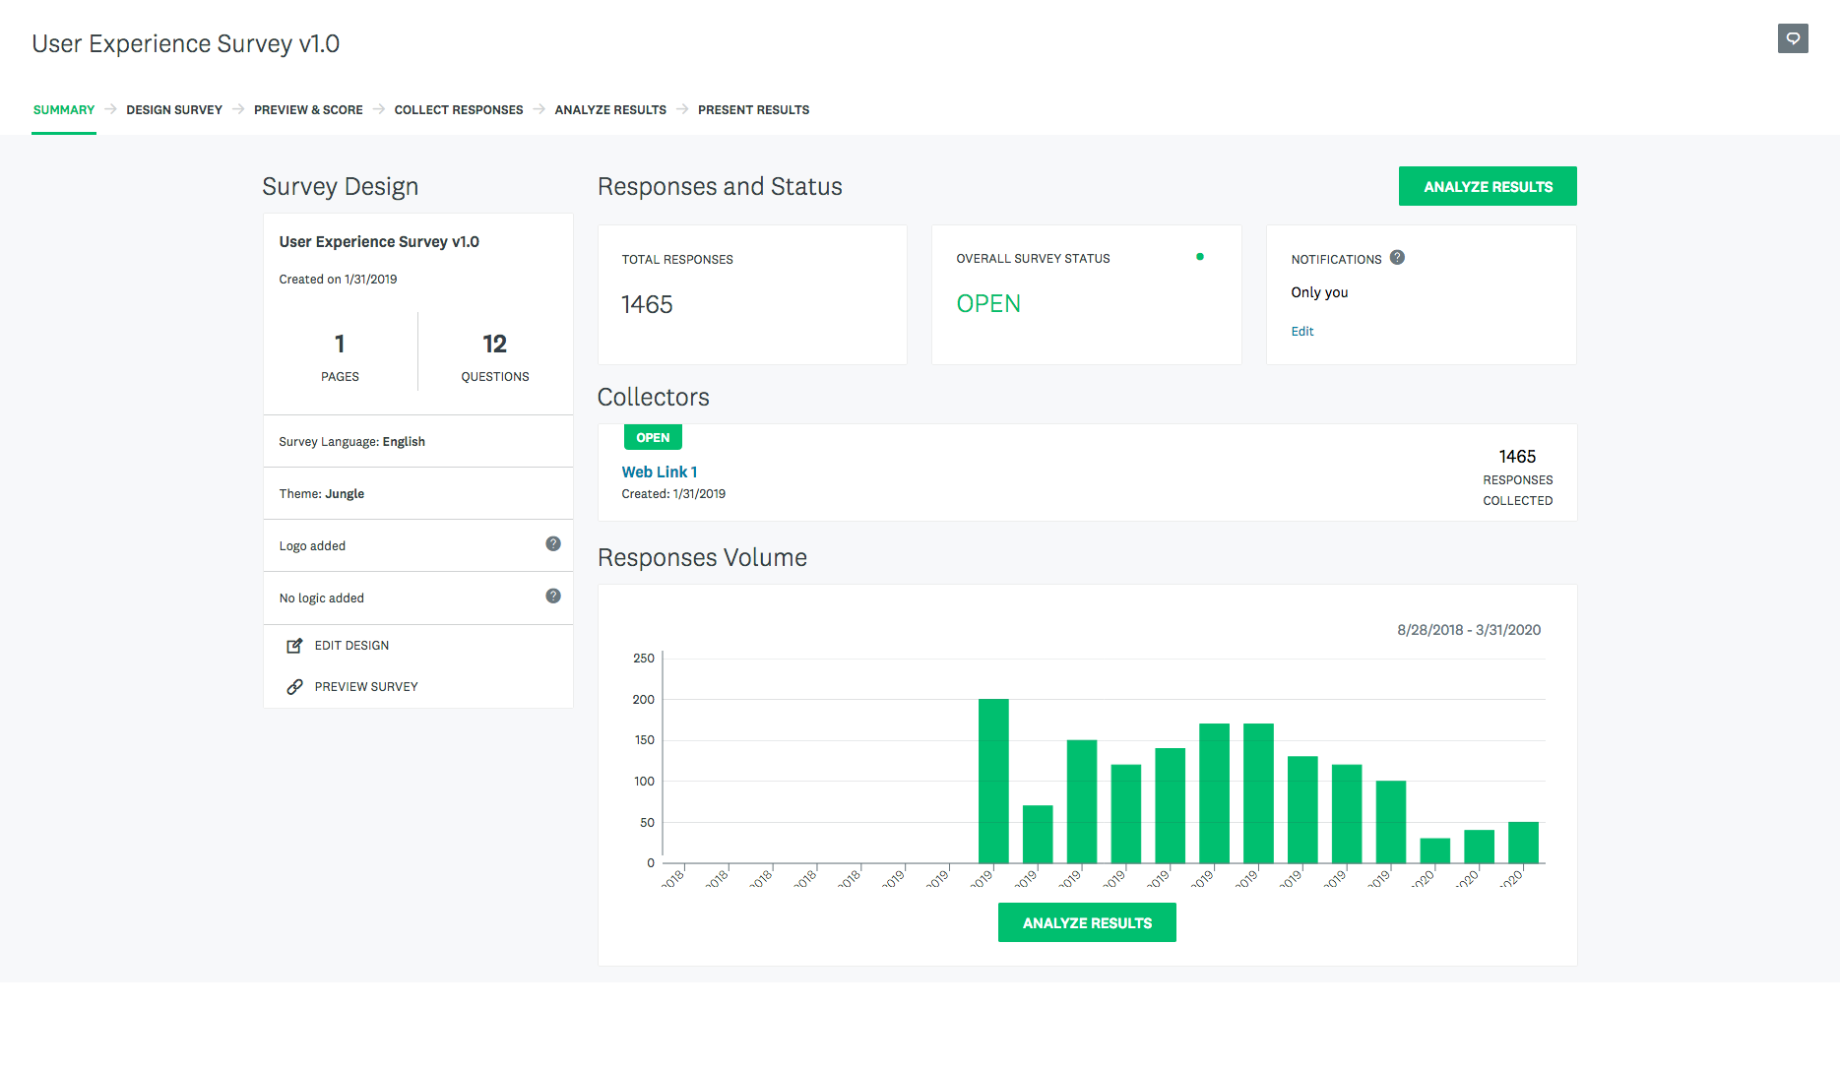Image resolution: width=1840 pixels, height=1070 pixels.
Task: Click the Notifications help question mark
Action: coord(1397,258)
